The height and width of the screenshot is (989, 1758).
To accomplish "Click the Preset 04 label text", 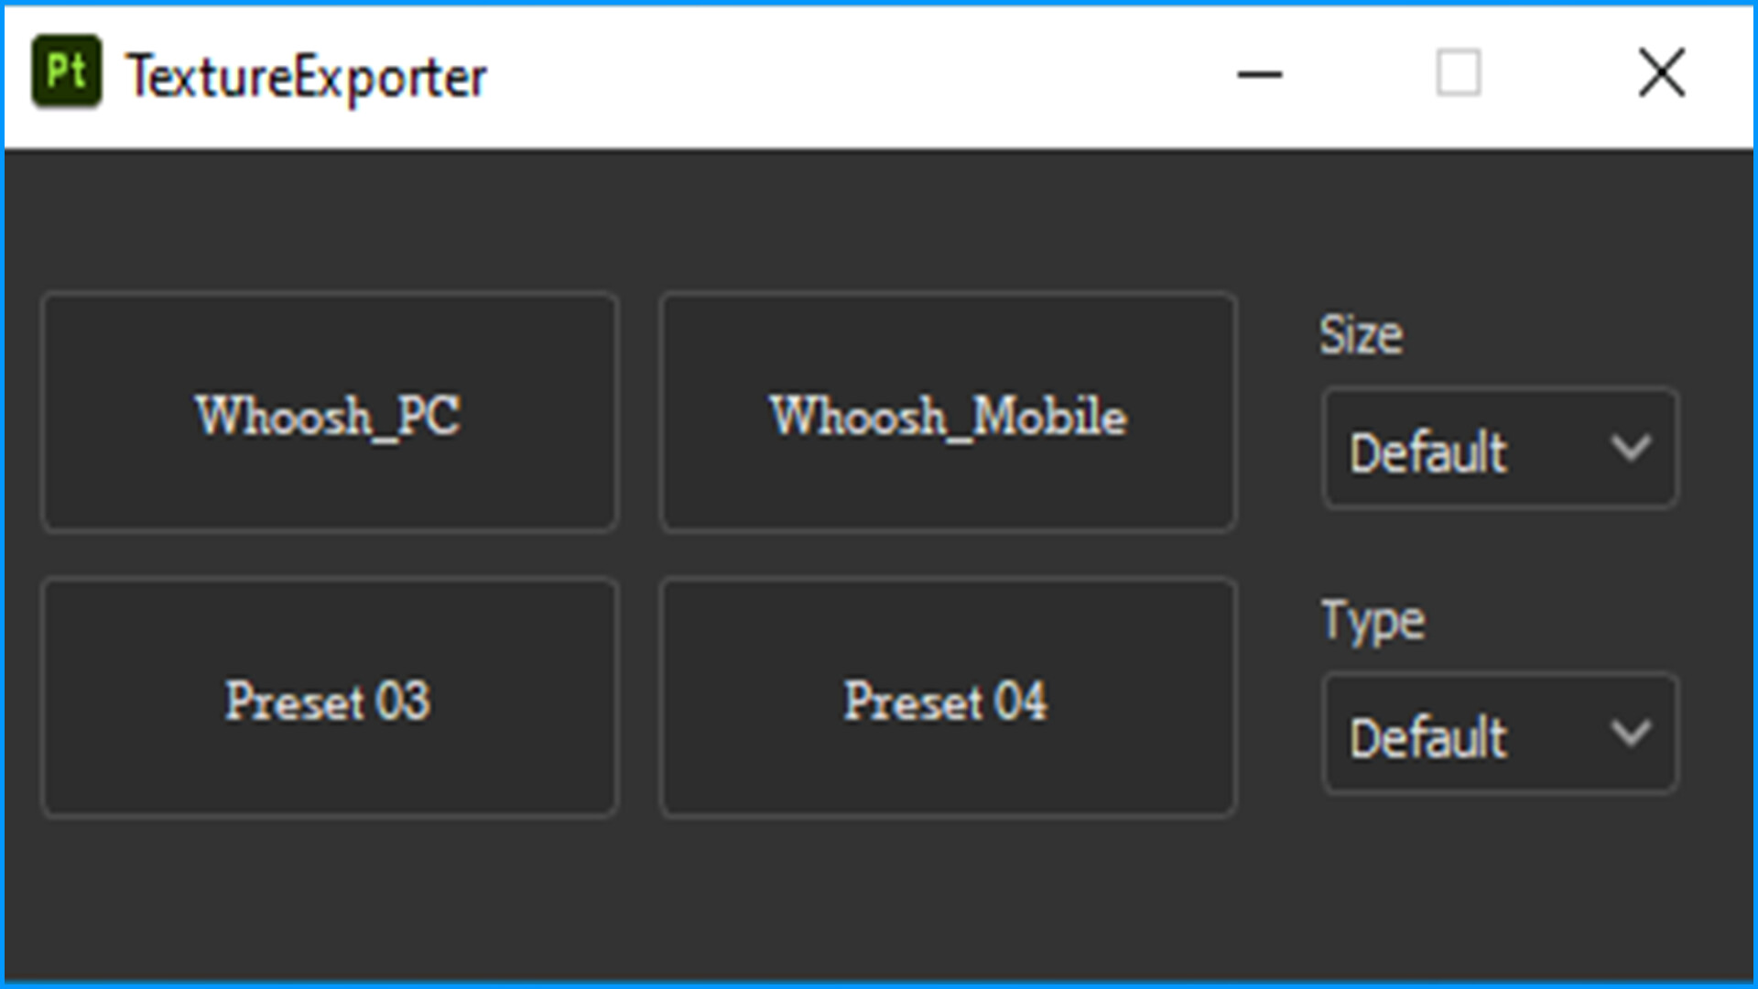I will pyautogui.click(x=946, y=701).
